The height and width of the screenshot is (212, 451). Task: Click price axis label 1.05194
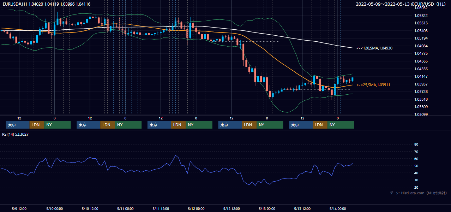pos(421,38)
